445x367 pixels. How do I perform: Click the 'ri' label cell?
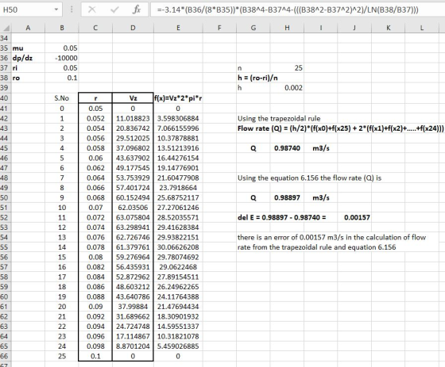28,68
